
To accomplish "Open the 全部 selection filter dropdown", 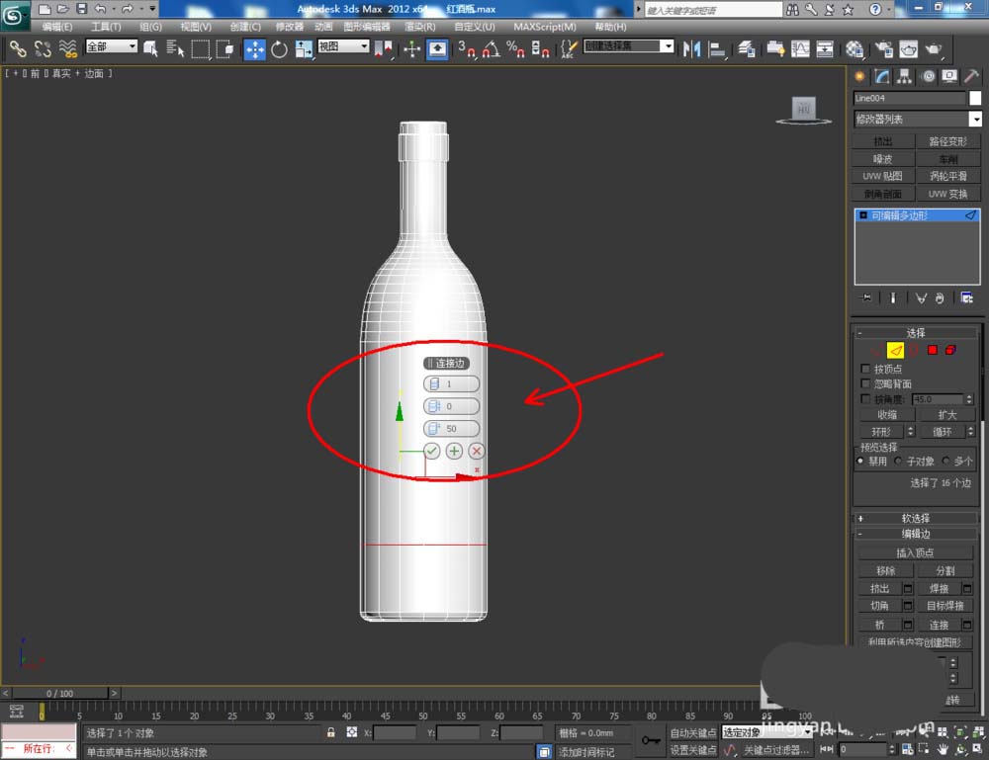I will tap(111, 46).
